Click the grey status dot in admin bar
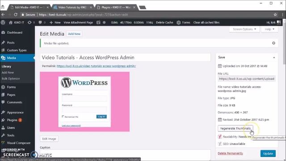Screen dimensions: 286x161 [104, 22]
